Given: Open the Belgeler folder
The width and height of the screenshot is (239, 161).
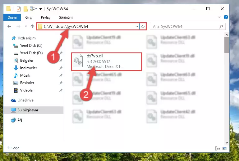Looking at the screenshot, I should (x=27, y=60).
